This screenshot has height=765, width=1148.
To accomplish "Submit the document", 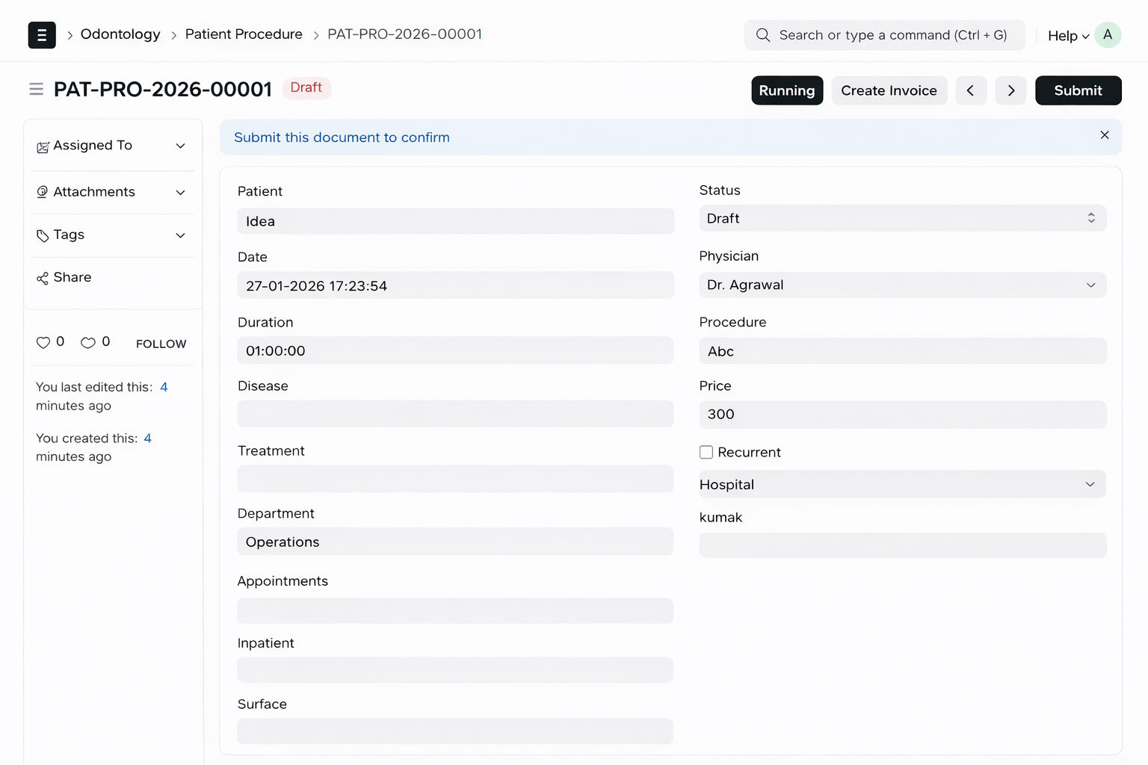I will (1078, 90).
